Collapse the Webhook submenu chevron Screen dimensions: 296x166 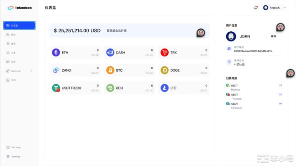tap(31, 71)
